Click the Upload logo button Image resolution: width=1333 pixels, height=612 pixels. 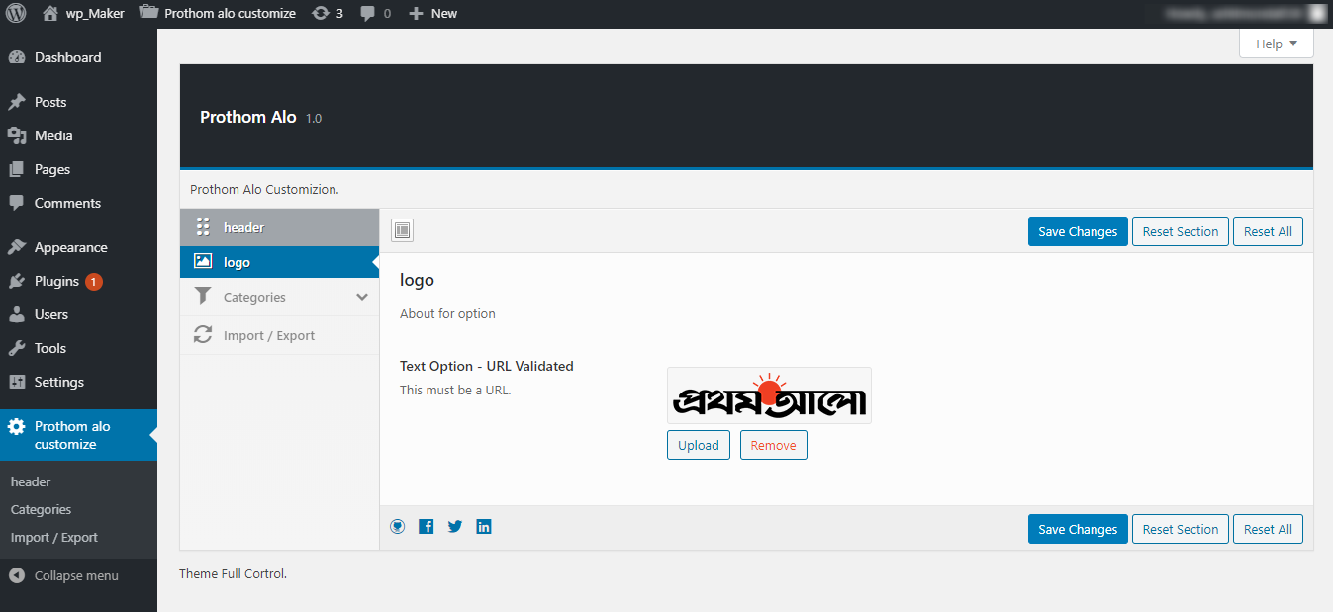coord(699,445)
